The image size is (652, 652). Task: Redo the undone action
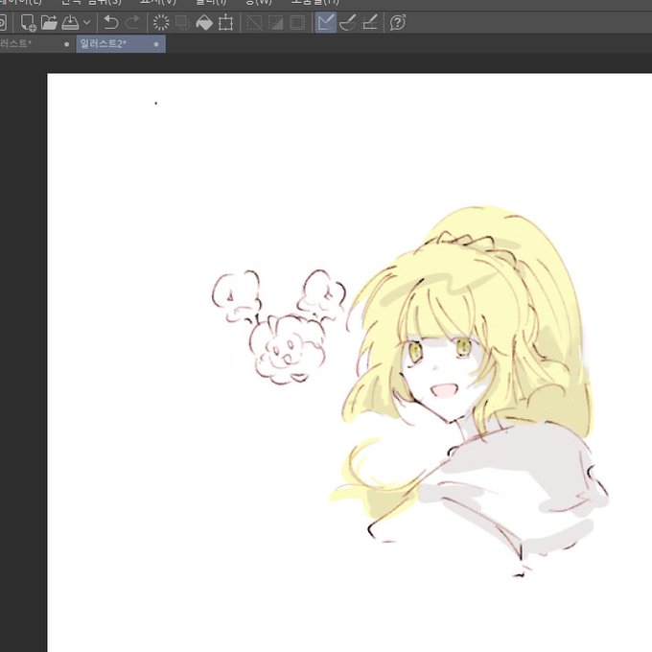pos(132,23)
